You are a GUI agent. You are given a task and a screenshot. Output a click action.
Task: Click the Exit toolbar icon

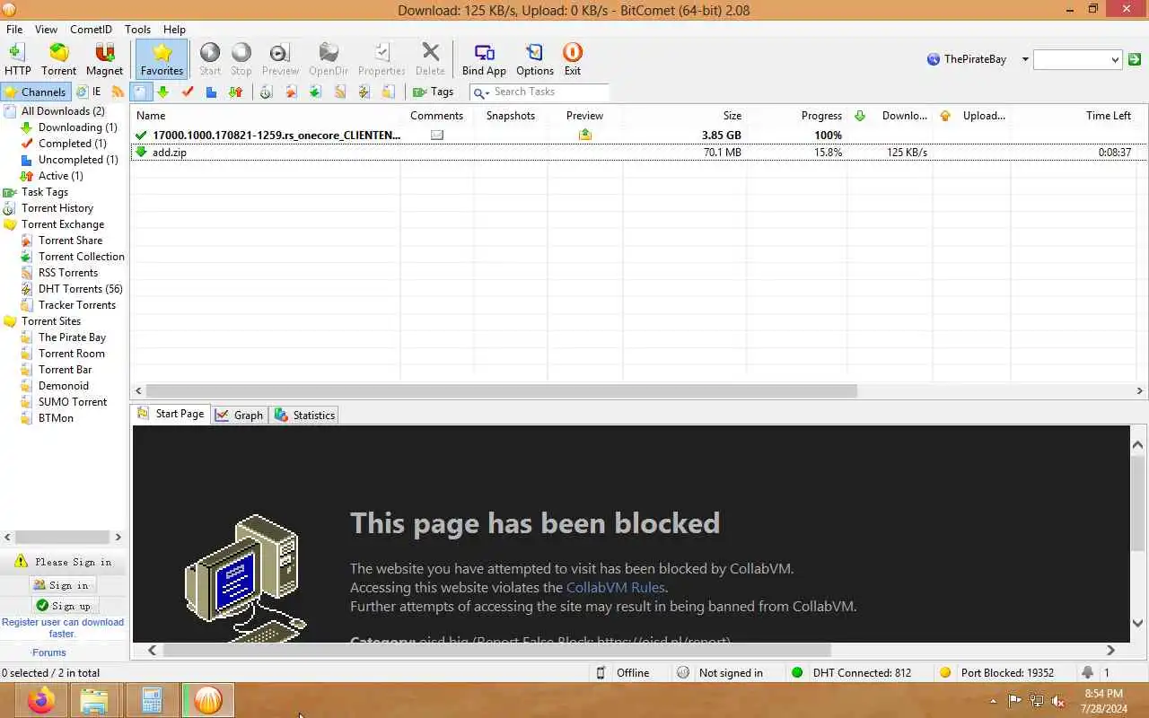tap(573, 59)
